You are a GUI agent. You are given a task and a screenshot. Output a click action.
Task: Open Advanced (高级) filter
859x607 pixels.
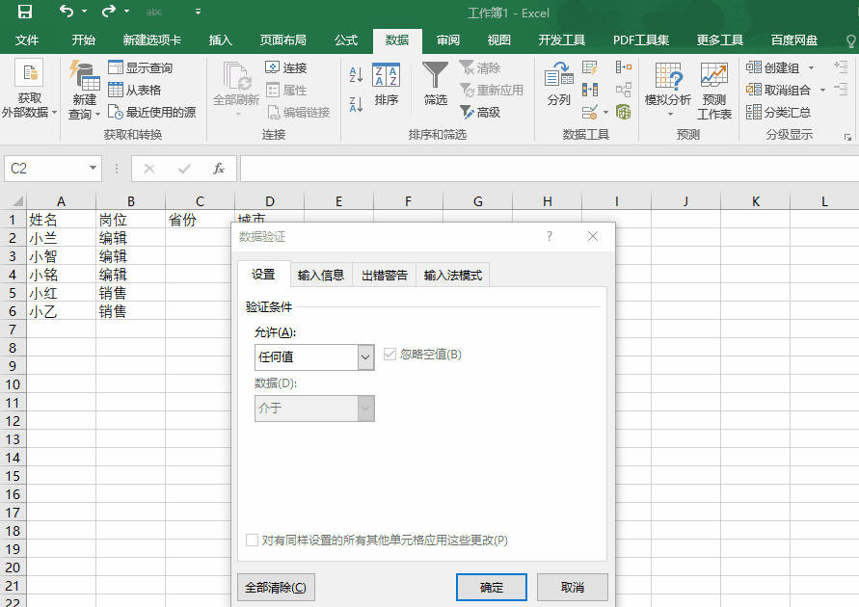click(x=480, y=112)
